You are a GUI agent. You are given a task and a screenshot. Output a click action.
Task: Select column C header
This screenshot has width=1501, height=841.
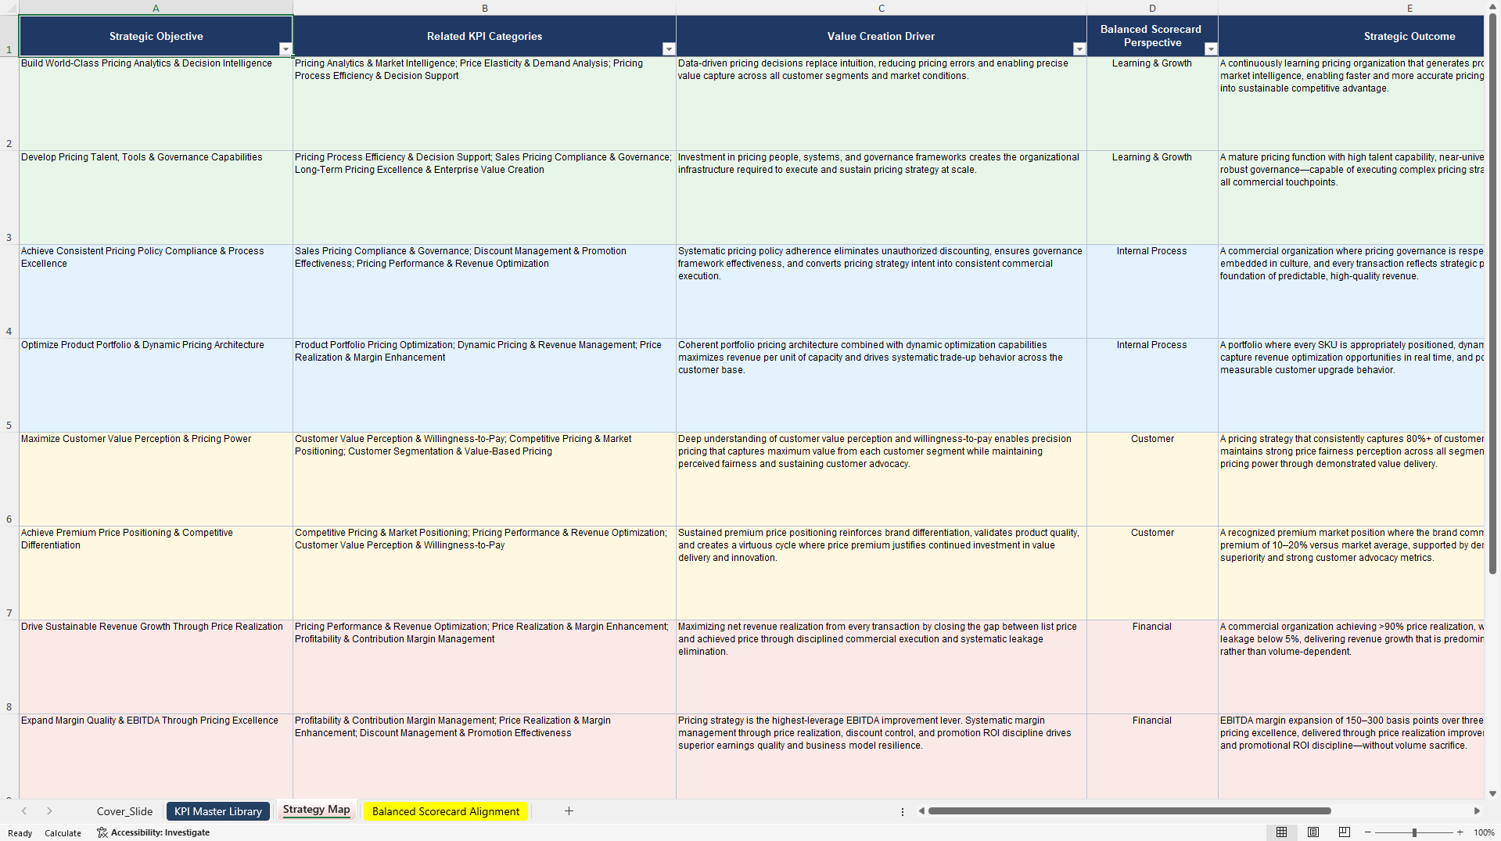(x=882, y=8)
